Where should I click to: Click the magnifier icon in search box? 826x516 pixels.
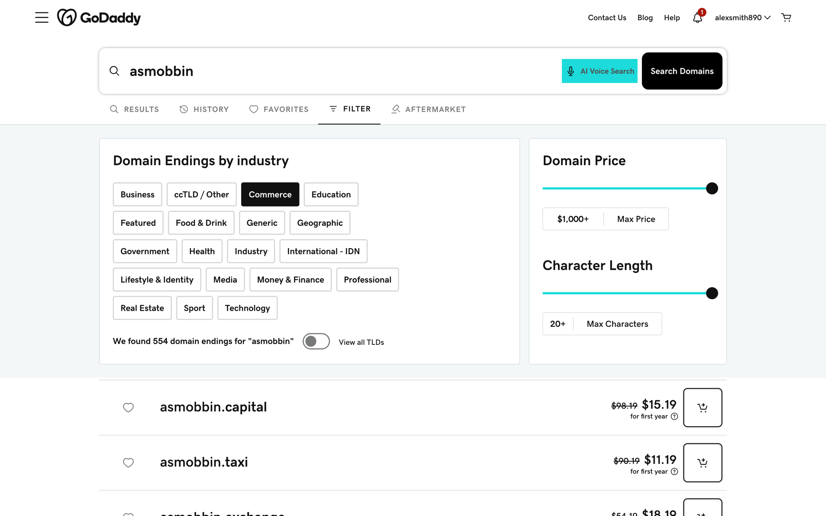coord(114,71)
